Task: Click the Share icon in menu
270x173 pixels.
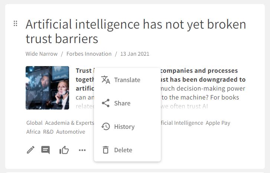Action: (x=106, y=103)
